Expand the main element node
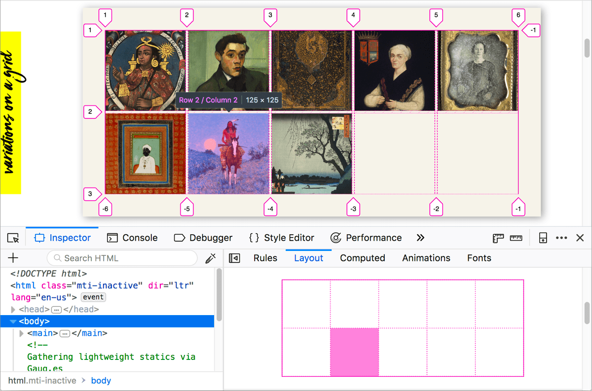Viewport: 592px width, 391px height. [x=21, y=333]
